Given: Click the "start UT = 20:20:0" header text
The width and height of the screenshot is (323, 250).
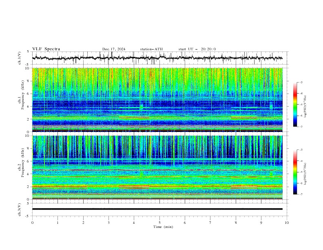Looking at the screenshot, I should coord(197,49).
